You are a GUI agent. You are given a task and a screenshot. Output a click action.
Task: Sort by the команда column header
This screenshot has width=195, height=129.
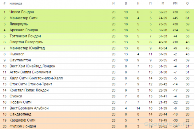point(16,3)
